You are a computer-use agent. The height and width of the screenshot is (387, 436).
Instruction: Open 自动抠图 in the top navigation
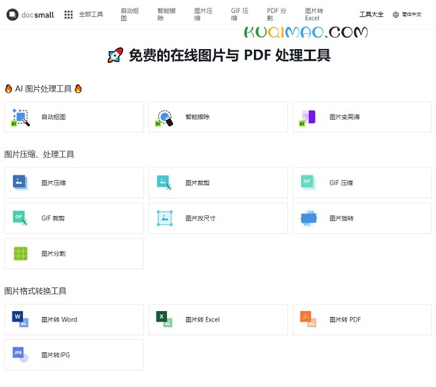tap(130, 14)
